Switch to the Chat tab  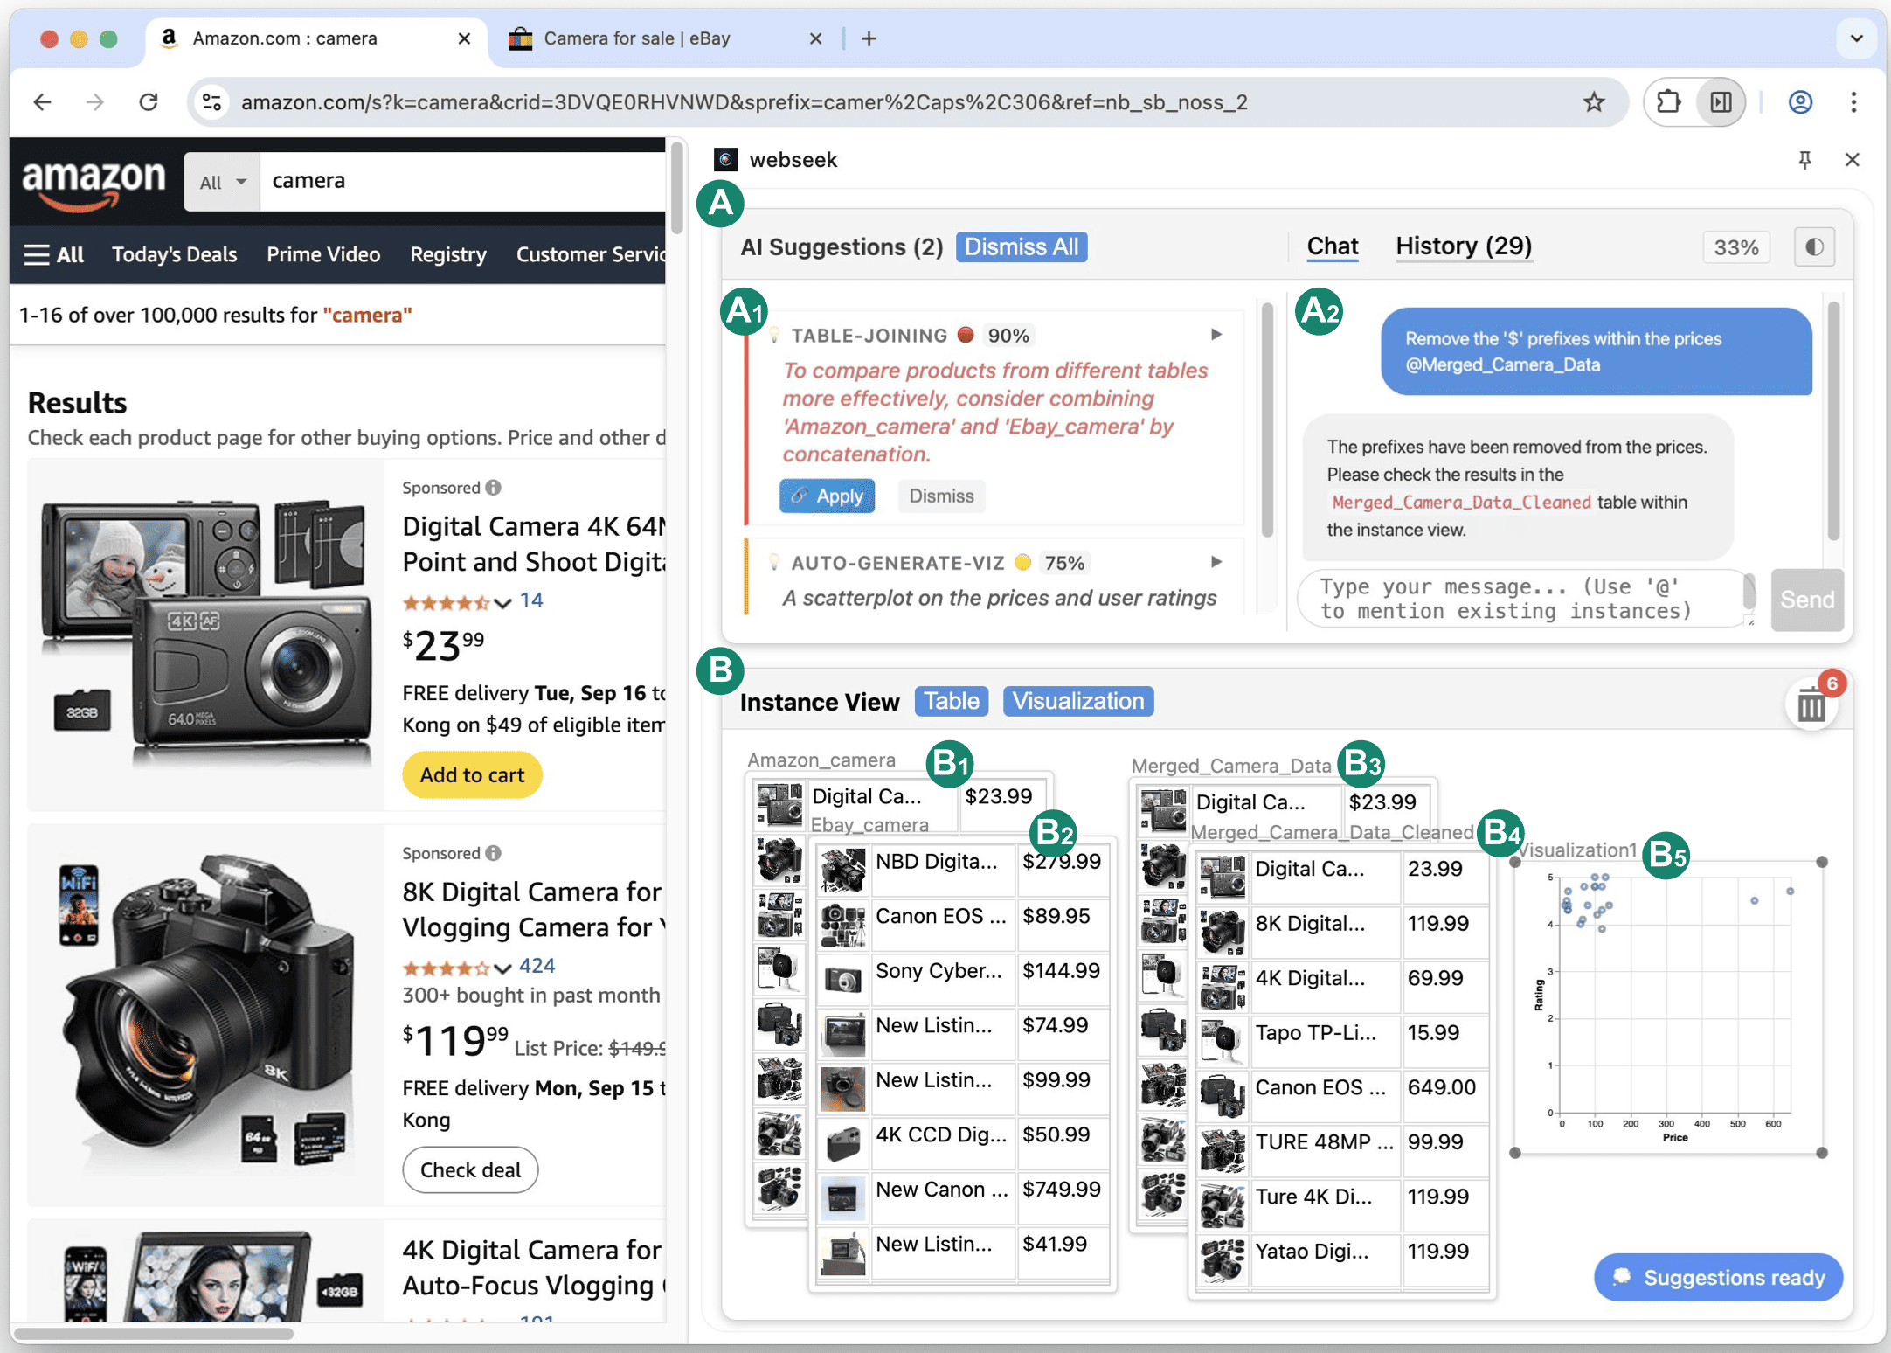coord(1333,246)
